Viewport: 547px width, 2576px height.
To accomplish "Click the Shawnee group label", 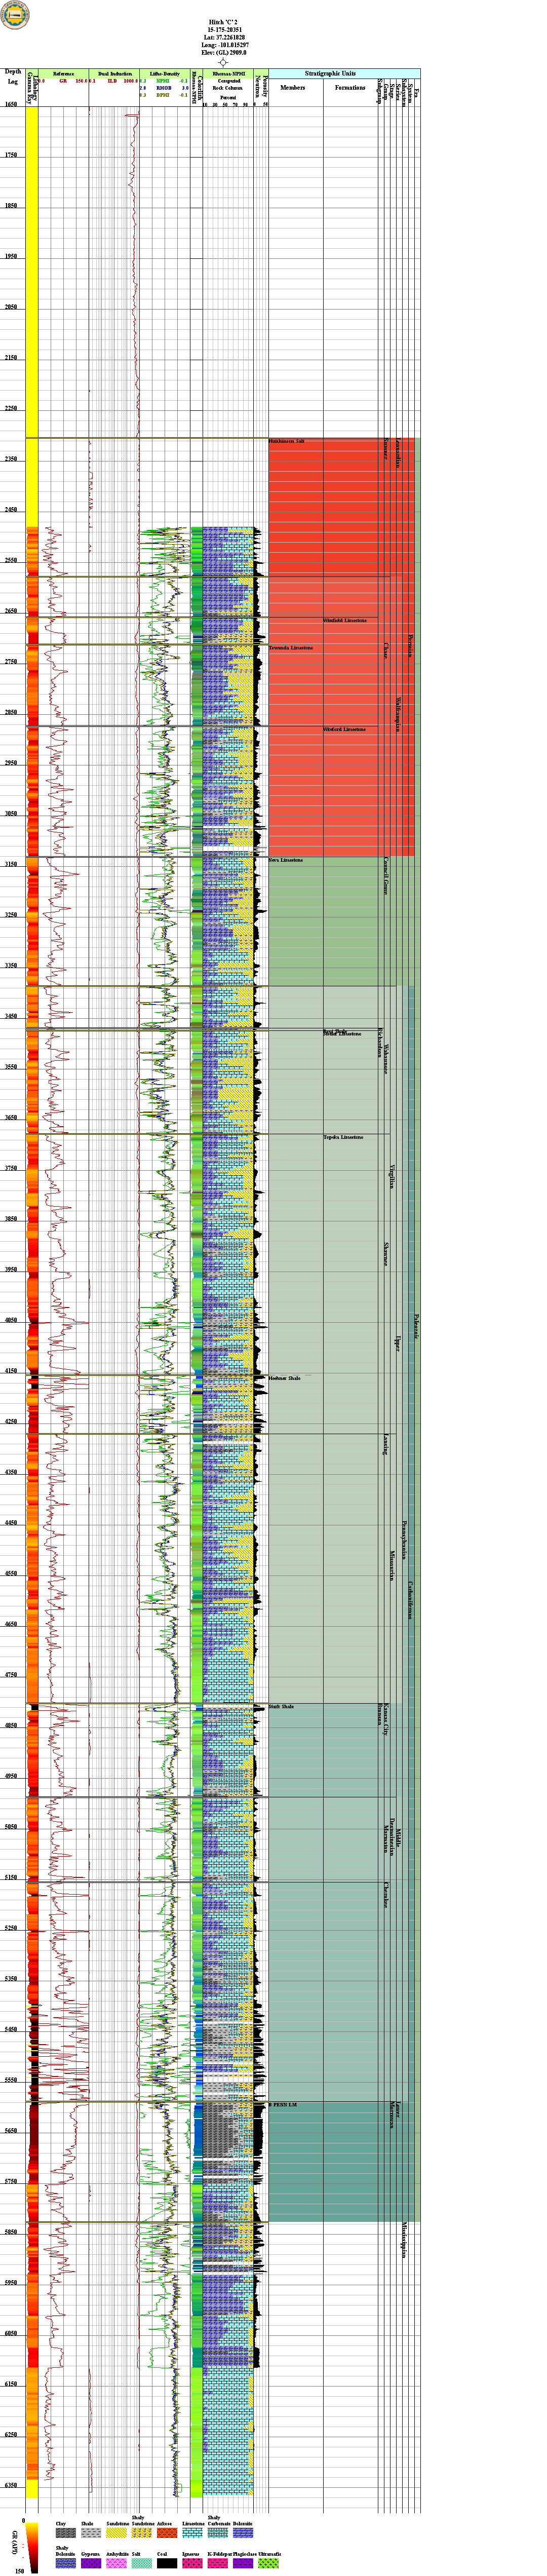I will pyautogui.click(x=386, y=1254).
